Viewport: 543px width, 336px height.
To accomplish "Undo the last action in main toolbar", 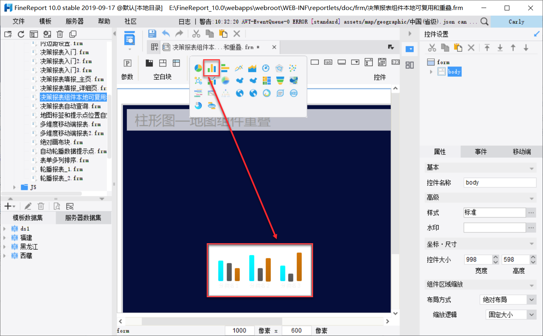I will coord(166,34).
